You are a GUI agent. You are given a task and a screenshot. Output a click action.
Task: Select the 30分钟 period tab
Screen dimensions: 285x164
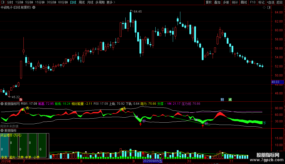(51, 2)
